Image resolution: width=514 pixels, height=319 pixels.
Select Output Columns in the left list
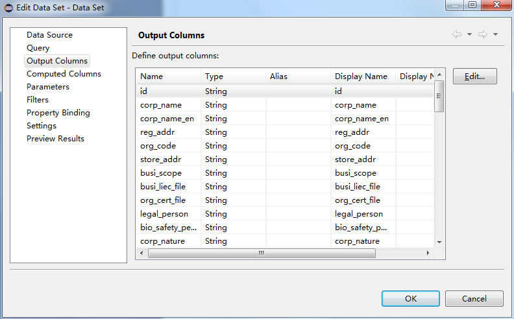tap(57, 61)
